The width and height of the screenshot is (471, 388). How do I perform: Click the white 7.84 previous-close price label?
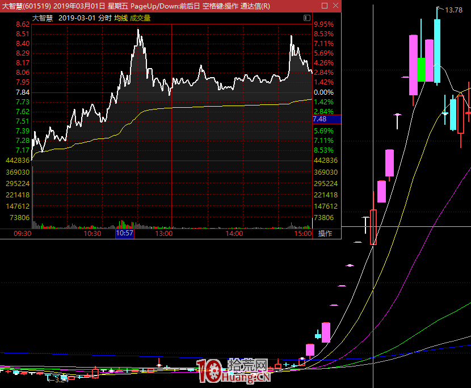point(23,92)
